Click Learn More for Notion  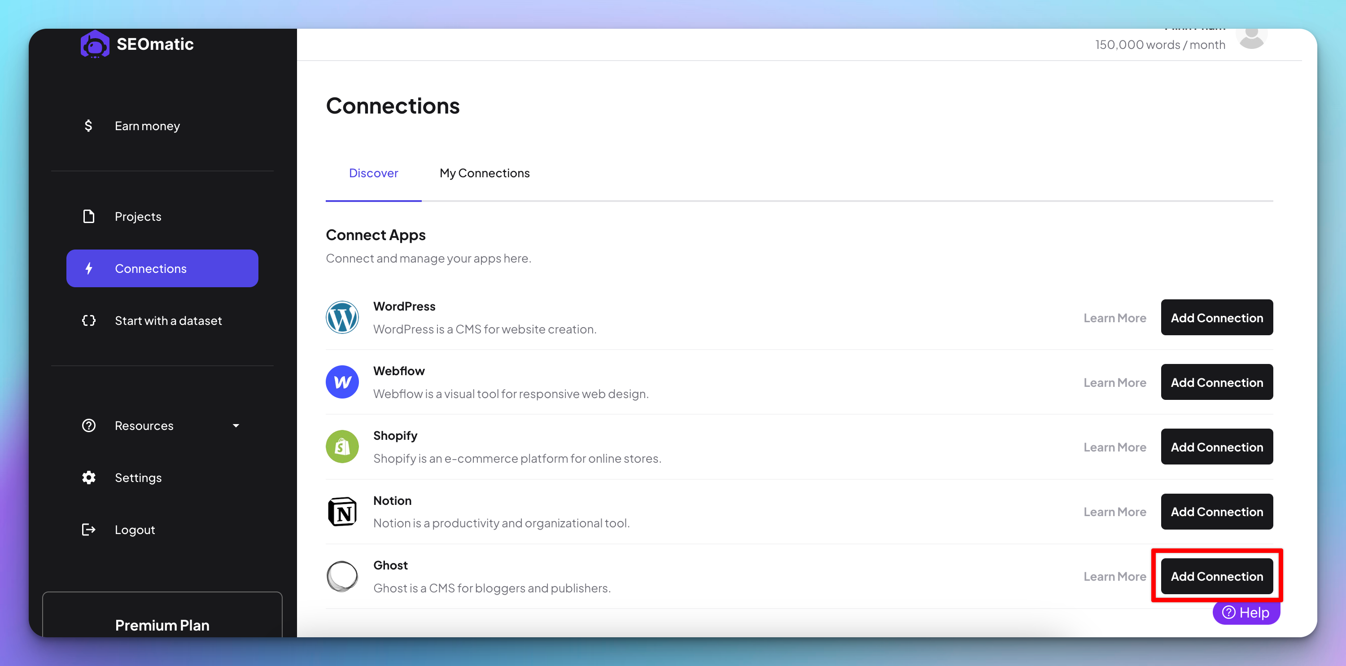1114,512
